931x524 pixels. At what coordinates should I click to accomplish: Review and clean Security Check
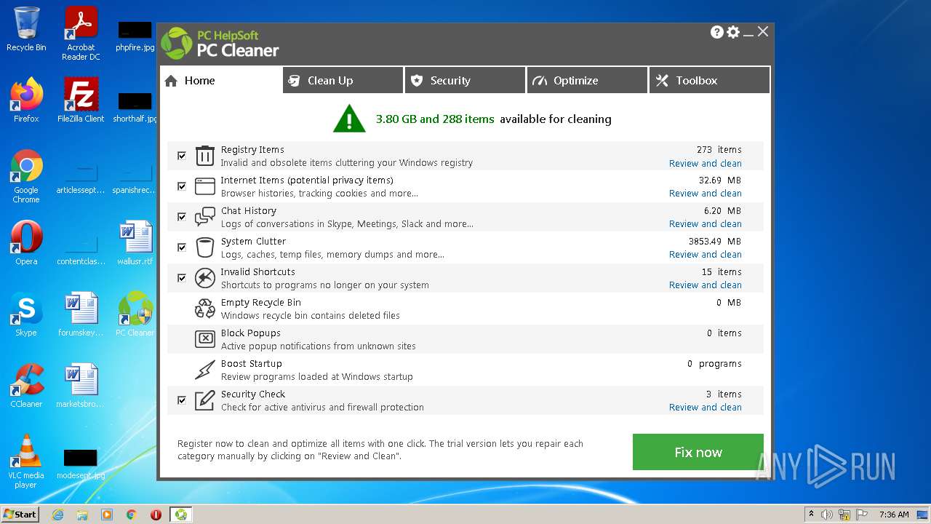706,408
